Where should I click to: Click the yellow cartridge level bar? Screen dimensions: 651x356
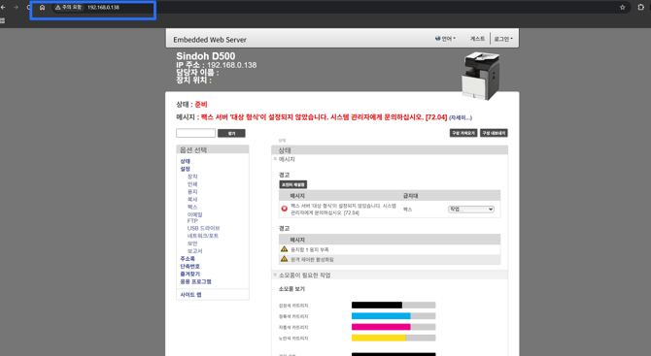click(x=394, y=338)
